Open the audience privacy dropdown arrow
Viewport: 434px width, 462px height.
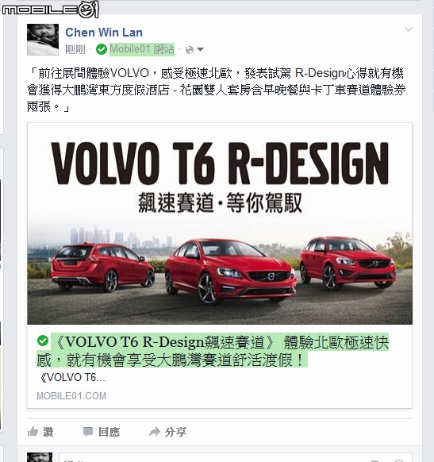pyautogui.click(x=200, y=50)
